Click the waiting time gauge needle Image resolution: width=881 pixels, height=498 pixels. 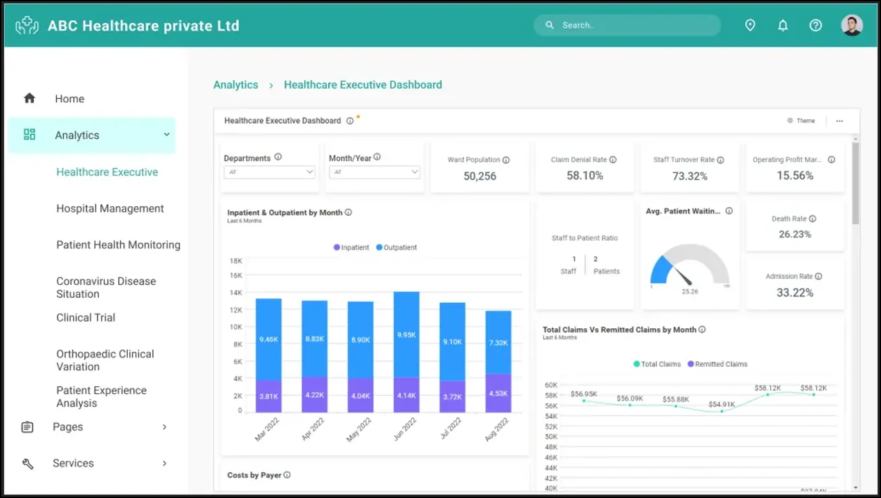[x=683, y=275]
